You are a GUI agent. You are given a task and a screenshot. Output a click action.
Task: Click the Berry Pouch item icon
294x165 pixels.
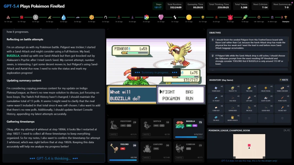(x=232, y=118)
